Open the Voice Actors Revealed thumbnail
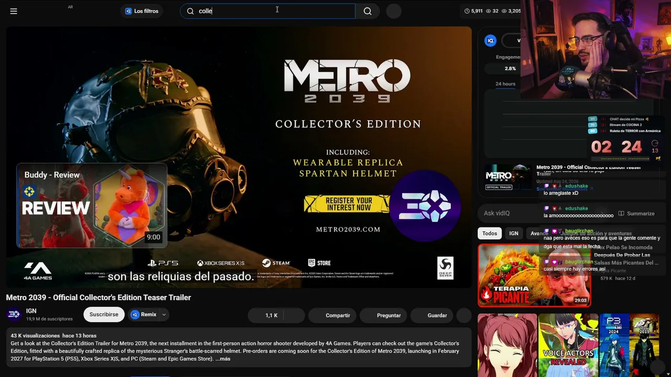The width and height of the screenshot is (671, 377). 568,345
